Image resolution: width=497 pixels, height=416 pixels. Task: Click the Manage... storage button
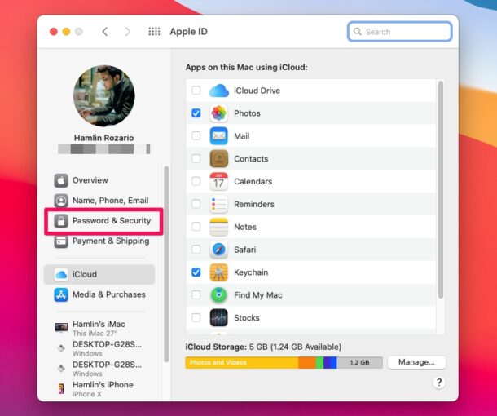pos(416,362)
